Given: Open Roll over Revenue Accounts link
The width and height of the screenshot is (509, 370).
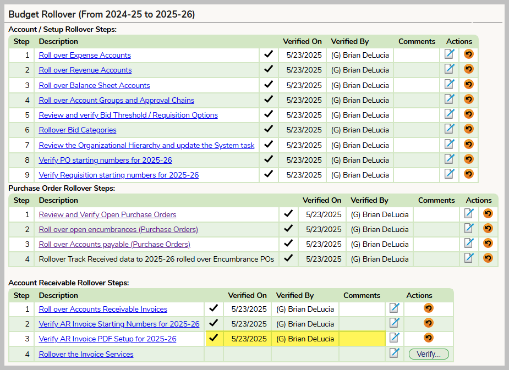Looking at the screenshot, I should 85,70.
